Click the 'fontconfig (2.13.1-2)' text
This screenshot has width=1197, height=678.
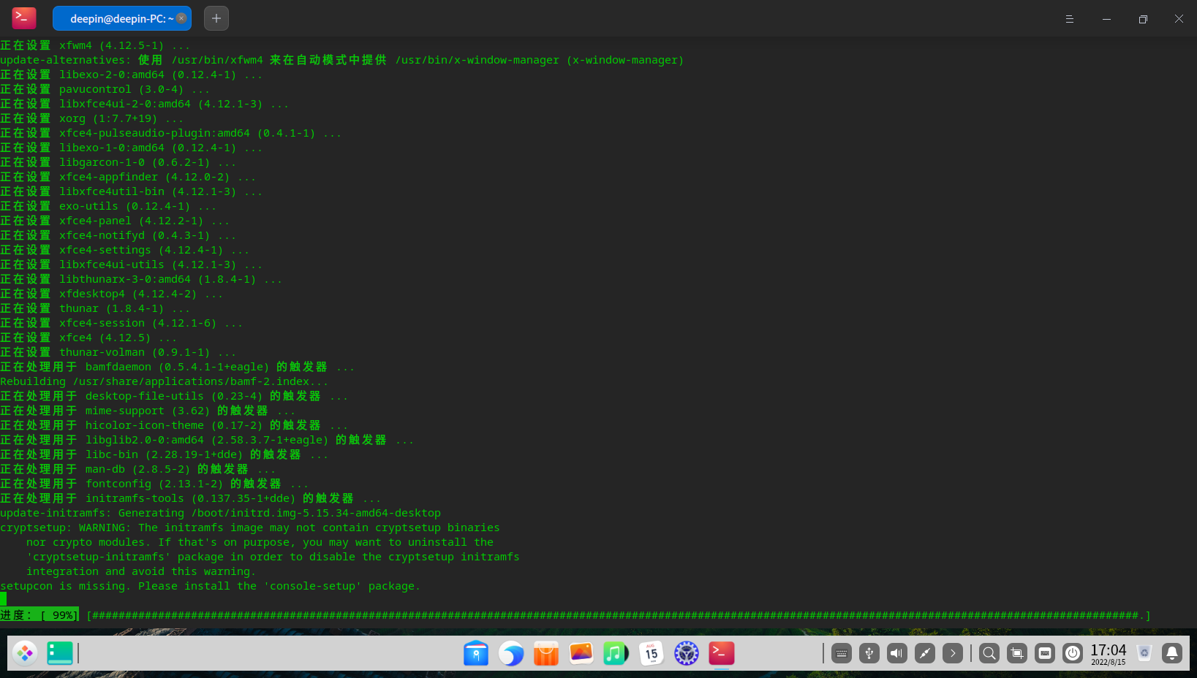[x=154, y=484]
